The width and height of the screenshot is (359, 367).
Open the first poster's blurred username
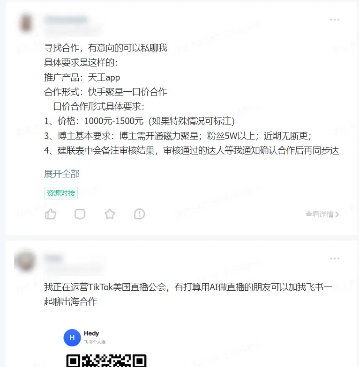[x=66, y=20]
